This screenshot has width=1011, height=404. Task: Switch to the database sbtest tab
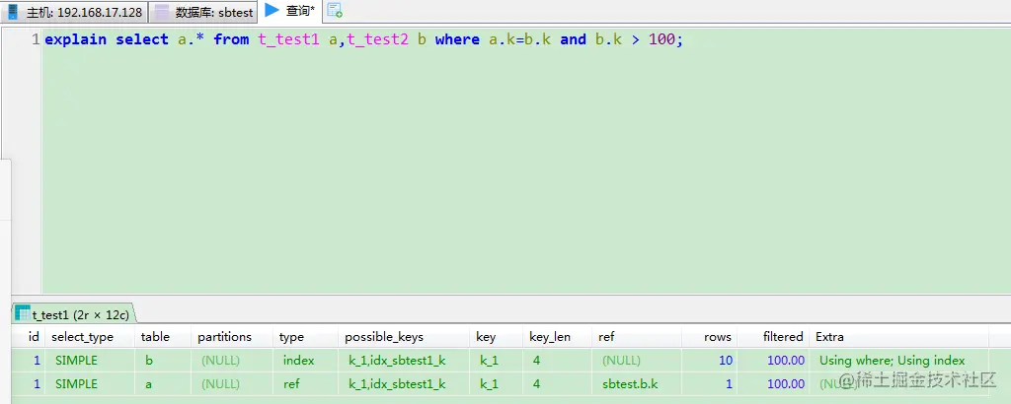204,12
